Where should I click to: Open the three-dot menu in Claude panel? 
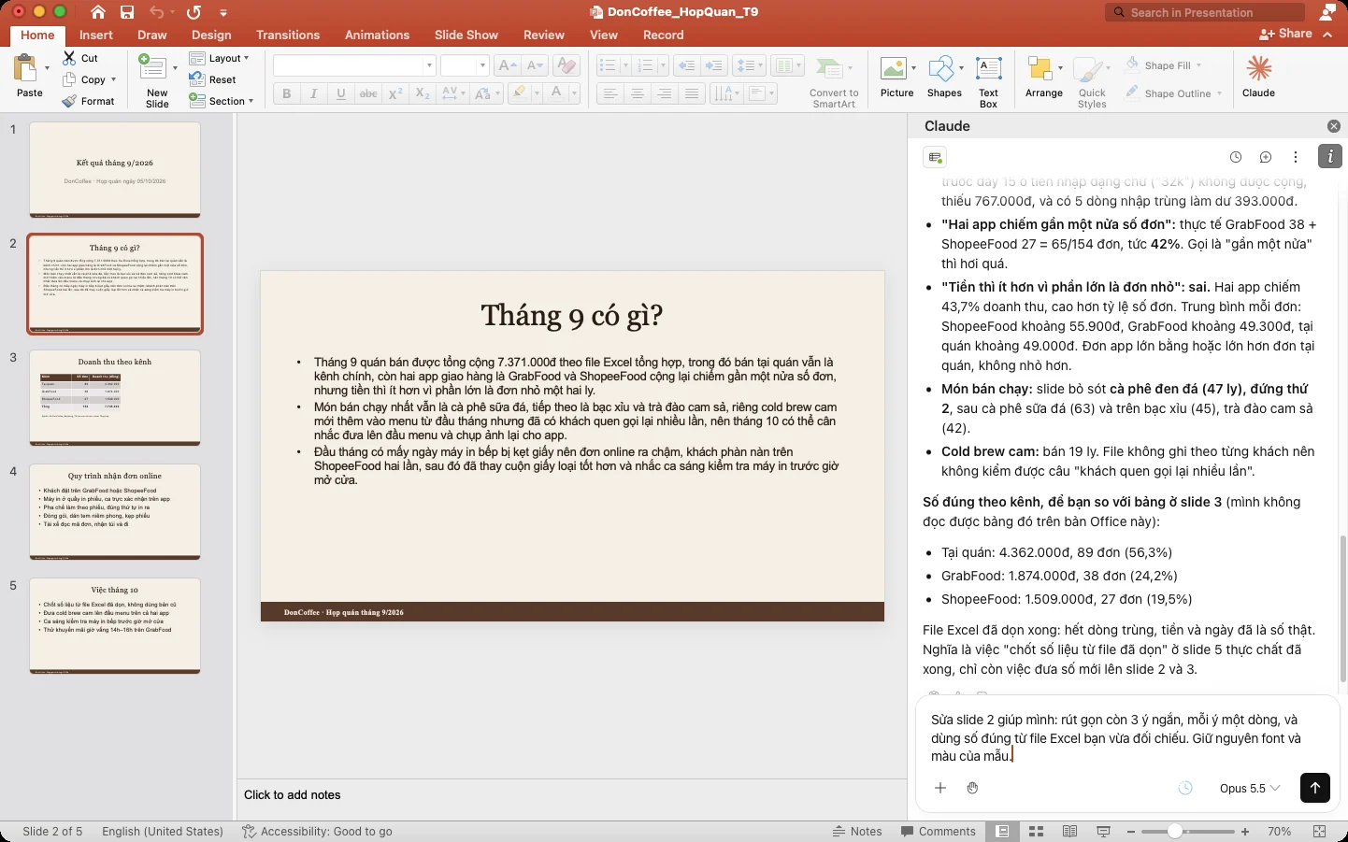point(1296,157)
